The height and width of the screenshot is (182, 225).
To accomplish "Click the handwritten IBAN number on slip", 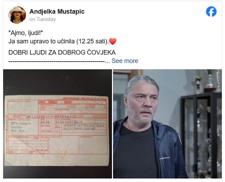I will pos(51,117).
